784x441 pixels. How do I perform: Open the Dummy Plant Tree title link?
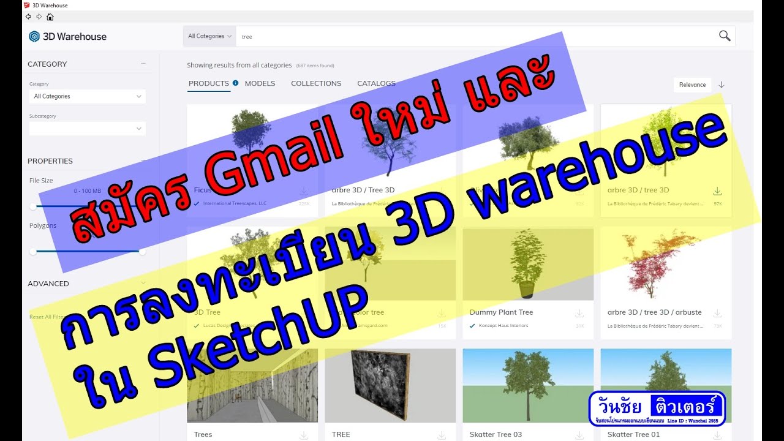pos(501,312)
